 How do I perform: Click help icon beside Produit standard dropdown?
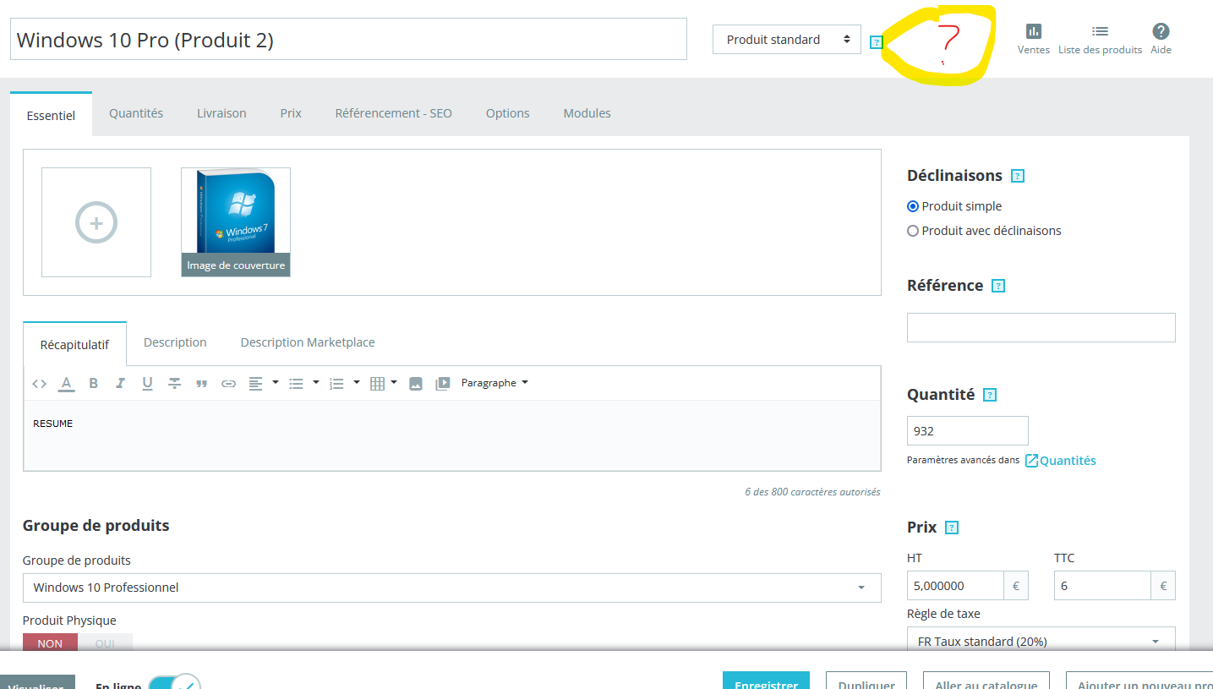coord(877,41)
